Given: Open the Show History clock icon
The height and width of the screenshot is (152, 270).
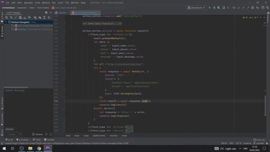Looking at the screenshot, I should [x=252, y=8].
